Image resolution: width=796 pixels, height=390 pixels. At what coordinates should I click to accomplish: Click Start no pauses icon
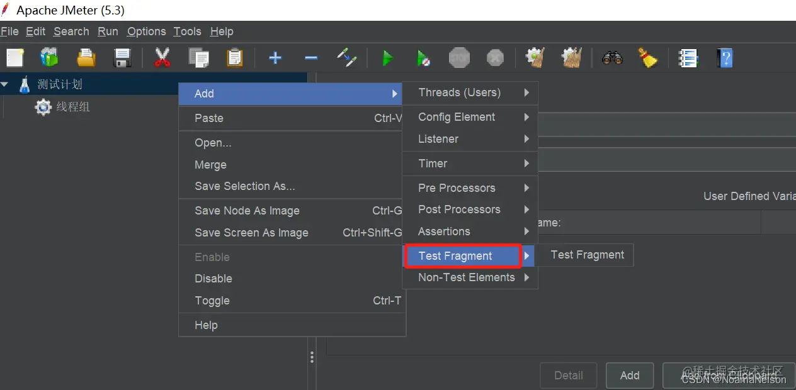[x=424, y=58]
